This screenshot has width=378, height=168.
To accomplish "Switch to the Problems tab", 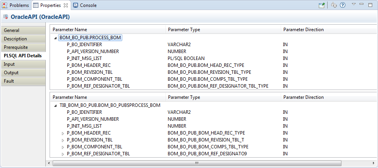I will click(16, 5).
